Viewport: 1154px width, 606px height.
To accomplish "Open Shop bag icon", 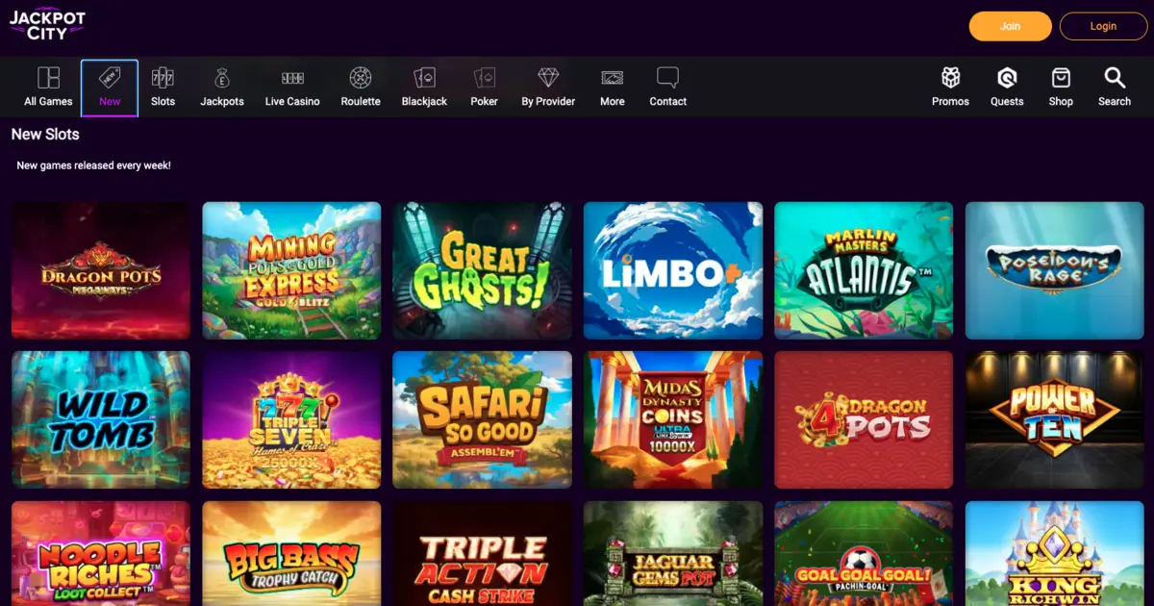I will 1061,78.
